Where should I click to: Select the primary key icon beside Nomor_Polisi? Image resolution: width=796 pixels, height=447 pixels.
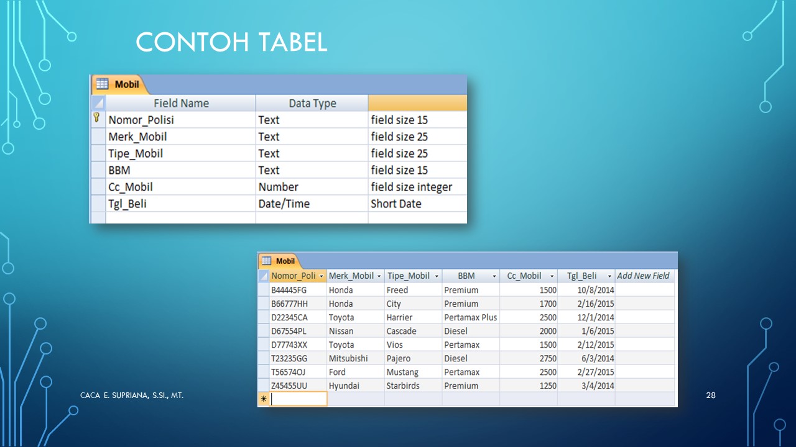coord(98,119)
